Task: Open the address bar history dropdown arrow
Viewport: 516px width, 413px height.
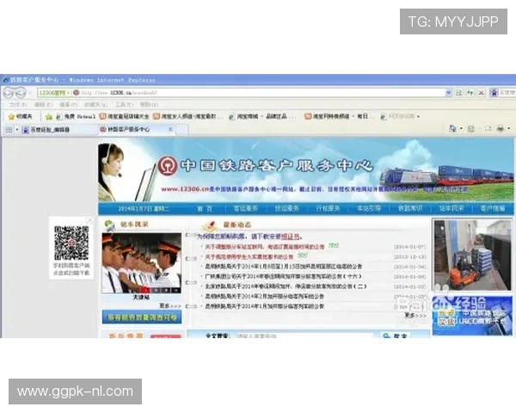Action: (x=448, y=93)
